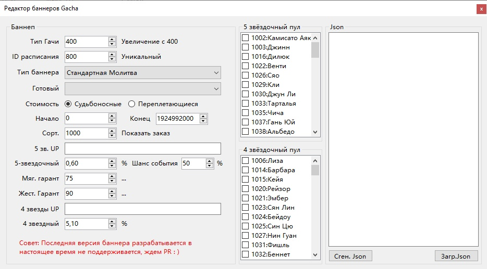Click the Загр.Json button

pos(456,256)
